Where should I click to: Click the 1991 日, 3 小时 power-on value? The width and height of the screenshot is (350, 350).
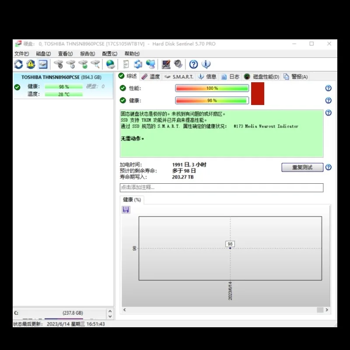(189, 165)
